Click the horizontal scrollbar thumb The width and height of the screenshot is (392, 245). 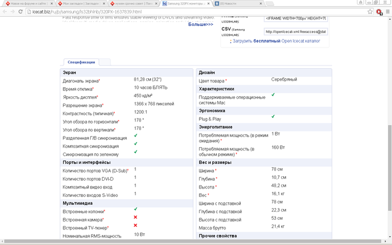[x=193, y=242]
